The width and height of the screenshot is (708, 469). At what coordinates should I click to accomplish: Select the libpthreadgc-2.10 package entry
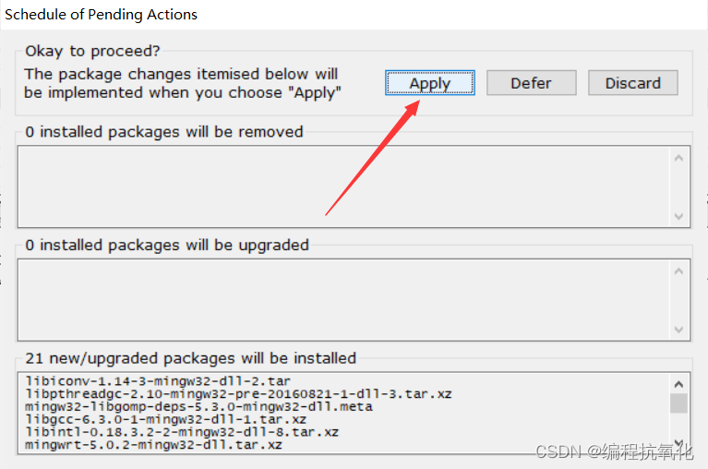pos(238,394)
